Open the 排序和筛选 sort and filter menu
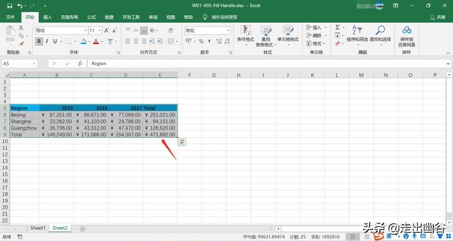This screenshot has height=241, width=453. coord(357,35)
